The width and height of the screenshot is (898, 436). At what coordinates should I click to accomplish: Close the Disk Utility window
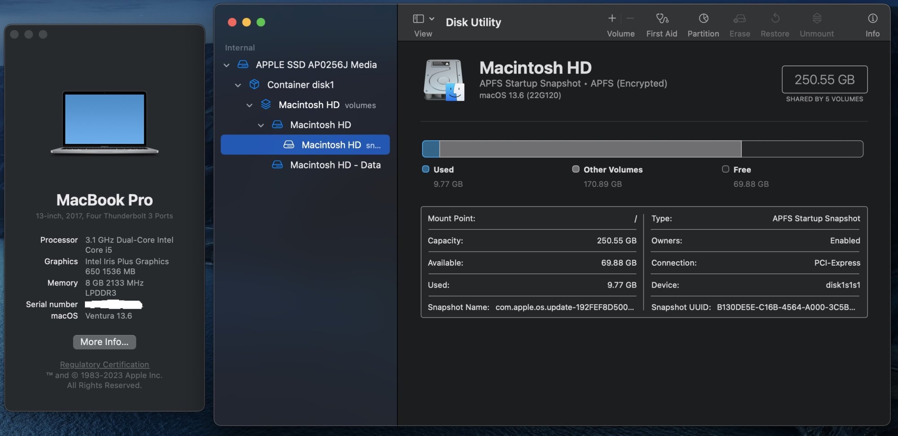coord(232,22)
